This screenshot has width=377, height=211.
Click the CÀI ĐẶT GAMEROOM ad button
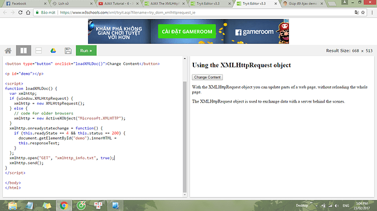click(187, 32)
